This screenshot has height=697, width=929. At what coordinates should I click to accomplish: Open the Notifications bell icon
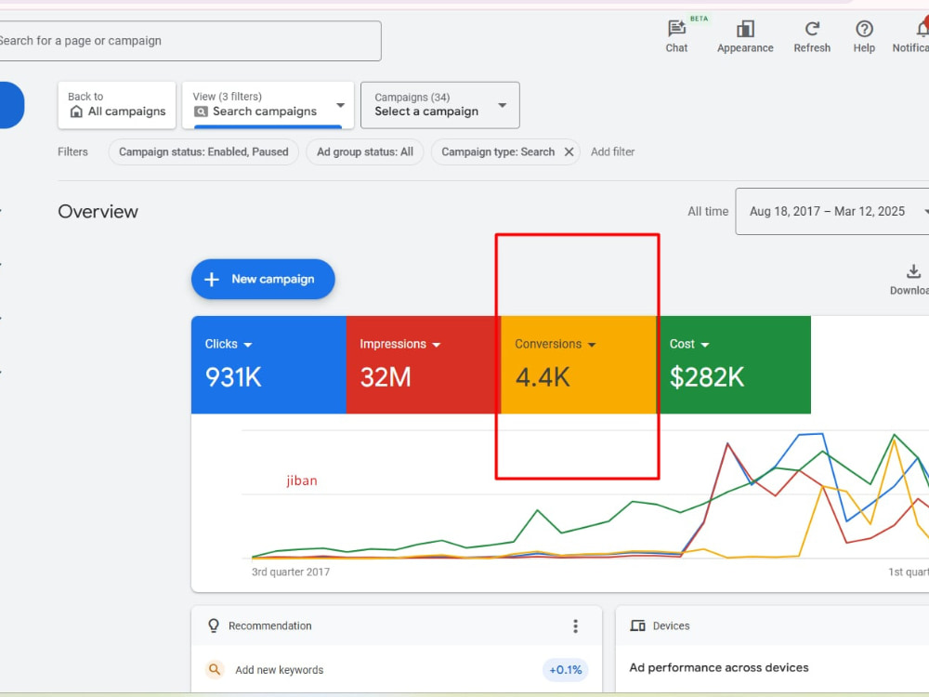point(922,28)
